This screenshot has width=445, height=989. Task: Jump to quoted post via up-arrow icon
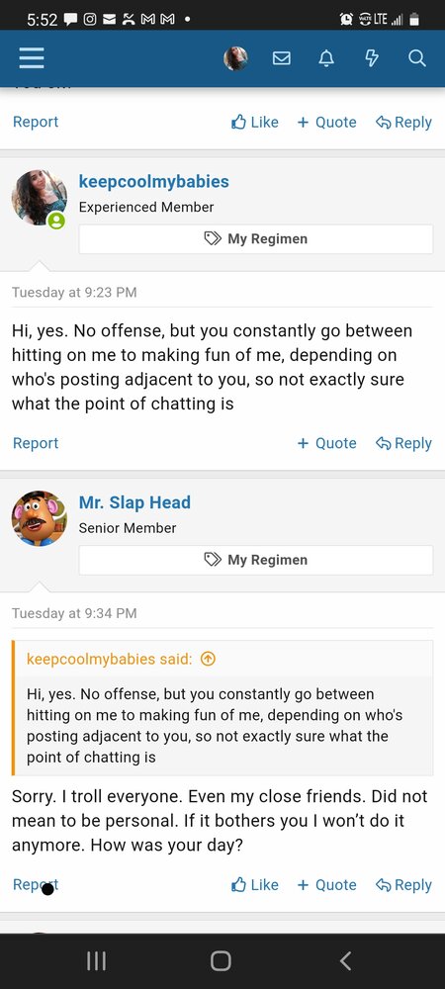point(208,659)
